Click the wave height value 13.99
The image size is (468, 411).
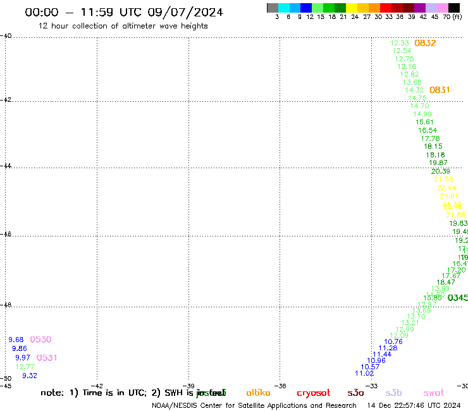click(440, 288)
